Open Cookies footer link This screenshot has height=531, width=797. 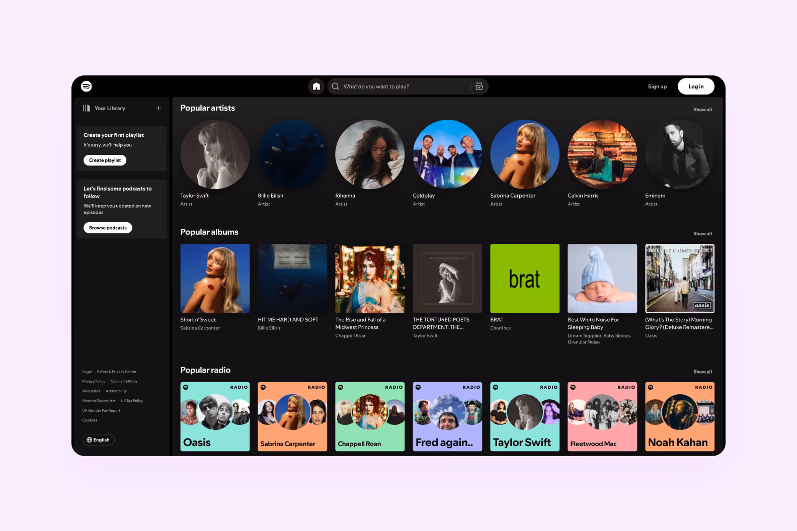[x=90, y=420]
